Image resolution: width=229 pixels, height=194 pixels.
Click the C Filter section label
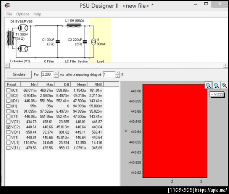click(x=49, y=61)
